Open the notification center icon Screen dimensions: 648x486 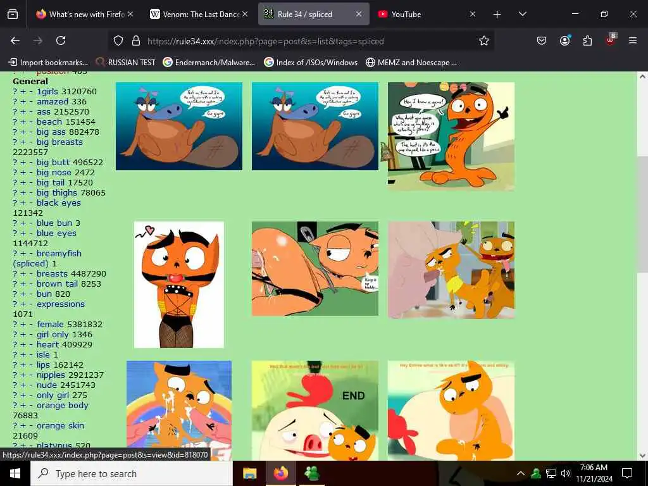pos(627,473)
